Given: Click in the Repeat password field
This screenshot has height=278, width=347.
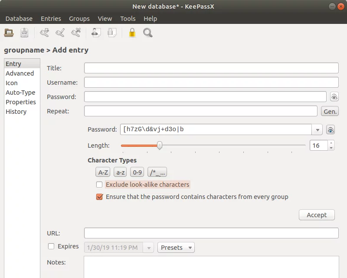Looking at the screenshot, I should click(201, 111).
